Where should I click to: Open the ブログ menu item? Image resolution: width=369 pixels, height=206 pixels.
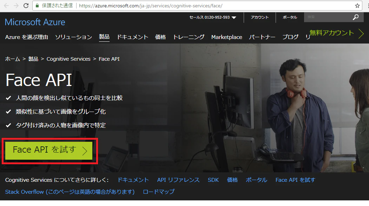click(290, 37)
